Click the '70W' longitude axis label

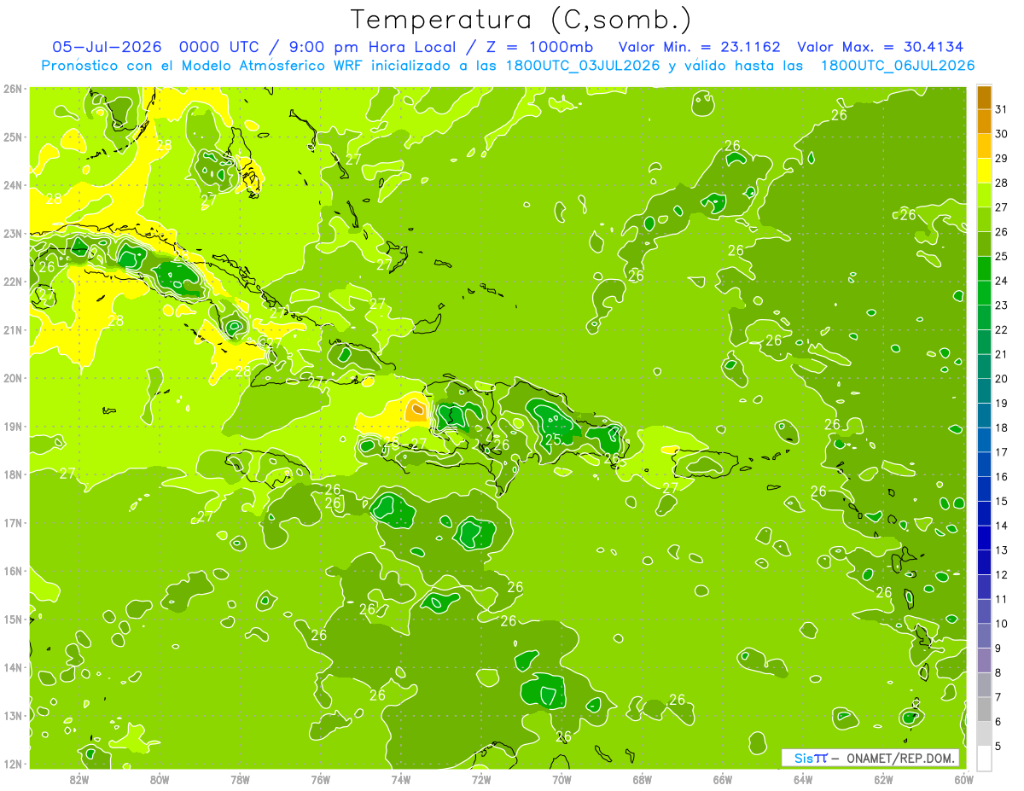click(561, 779)
